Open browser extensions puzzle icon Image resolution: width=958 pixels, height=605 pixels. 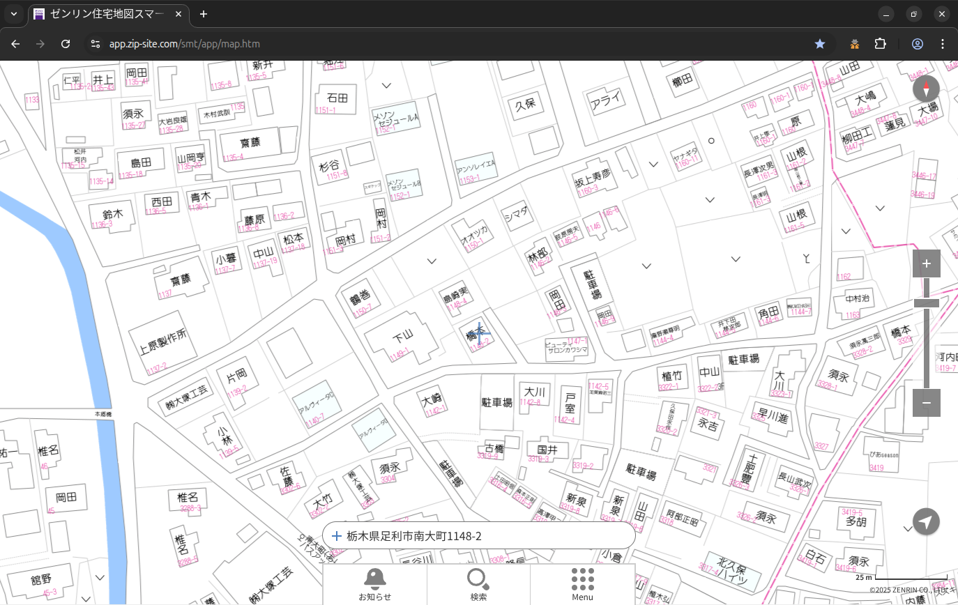click(881, 44)
